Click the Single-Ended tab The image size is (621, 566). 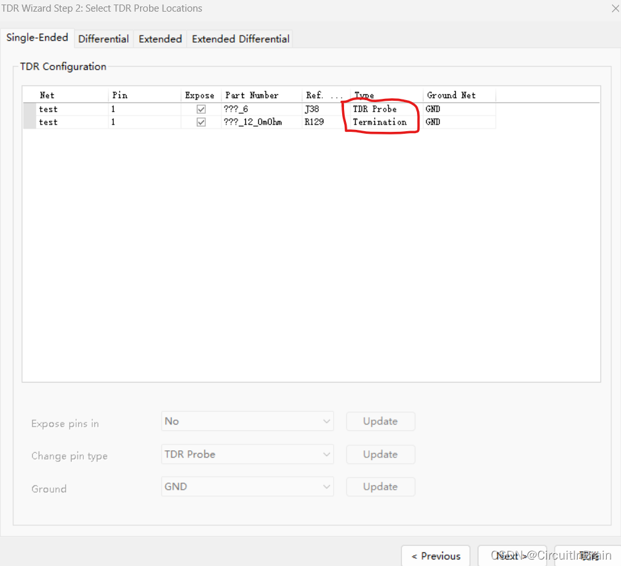[x=37, y=37]
